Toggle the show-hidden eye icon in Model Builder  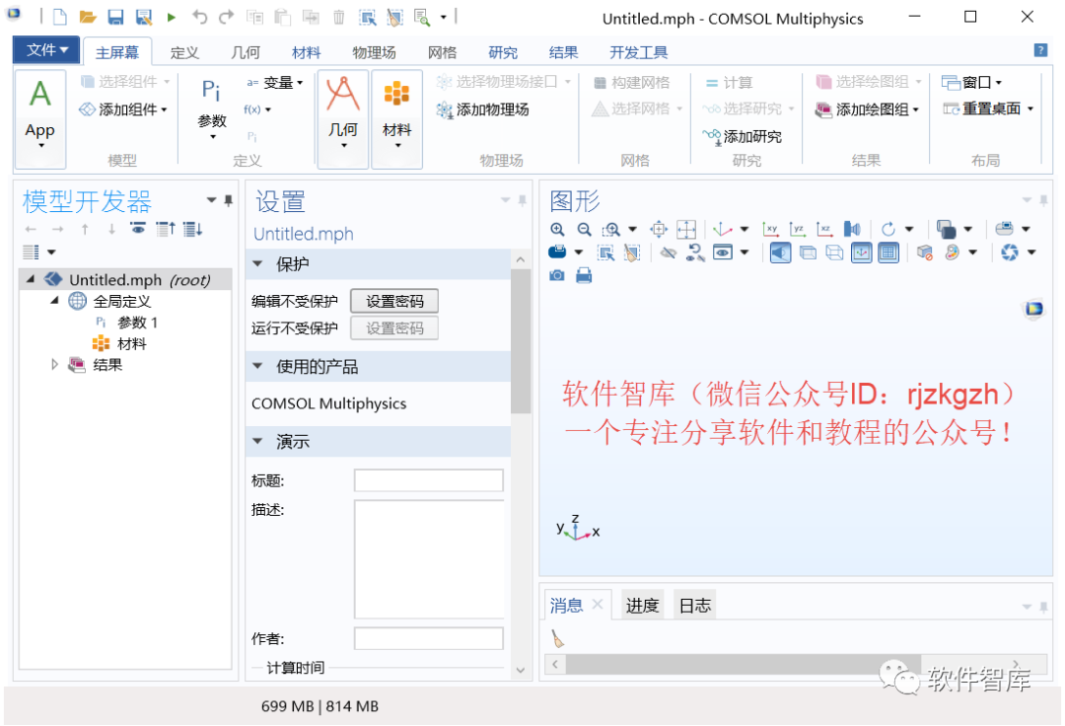[138, 230]
